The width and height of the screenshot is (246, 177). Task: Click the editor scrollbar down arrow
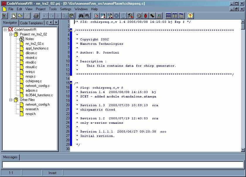243,150
